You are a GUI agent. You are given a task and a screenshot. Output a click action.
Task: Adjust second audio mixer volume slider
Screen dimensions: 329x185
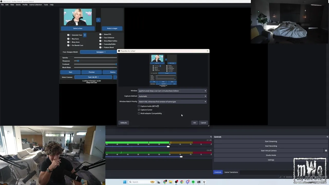[181, 157]
